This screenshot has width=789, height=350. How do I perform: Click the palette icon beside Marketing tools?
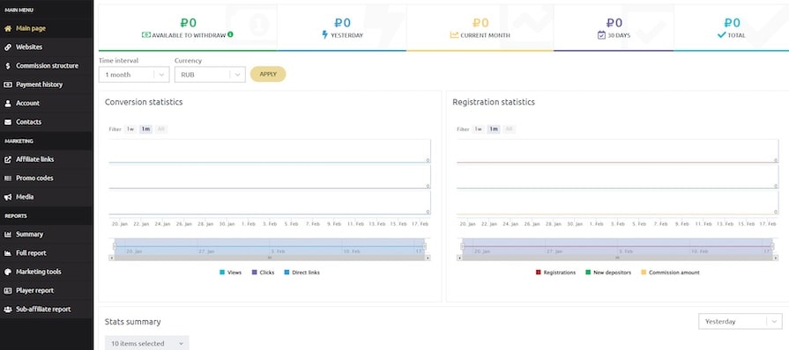8,272
